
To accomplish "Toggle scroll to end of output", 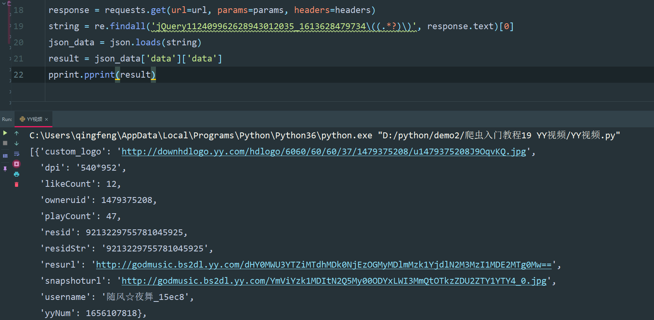I will click(17, 164).
